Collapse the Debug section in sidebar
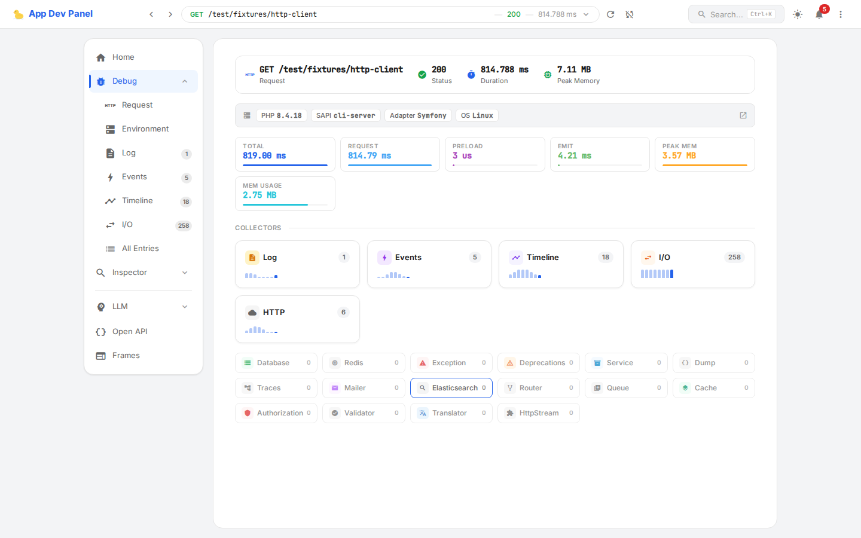This screenshot has height=538, width=861. click(184, 81)
